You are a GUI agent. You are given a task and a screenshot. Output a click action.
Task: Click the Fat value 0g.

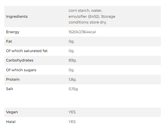(x=71, y=41)
